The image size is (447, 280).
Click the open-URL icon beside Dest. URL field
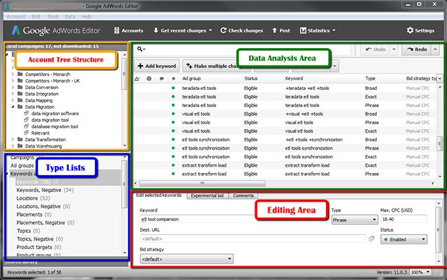point(371,239)
